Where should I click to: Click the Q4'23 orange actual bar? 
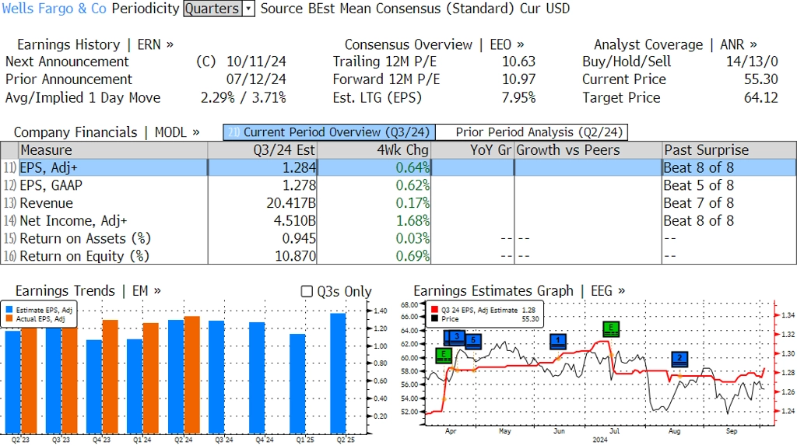click(111, 377)
